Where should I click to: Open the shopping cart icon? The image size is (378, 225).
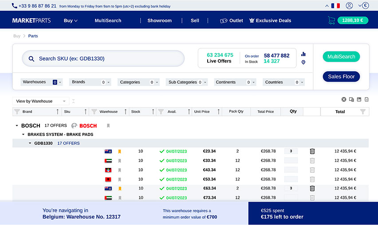coord(331,20)
